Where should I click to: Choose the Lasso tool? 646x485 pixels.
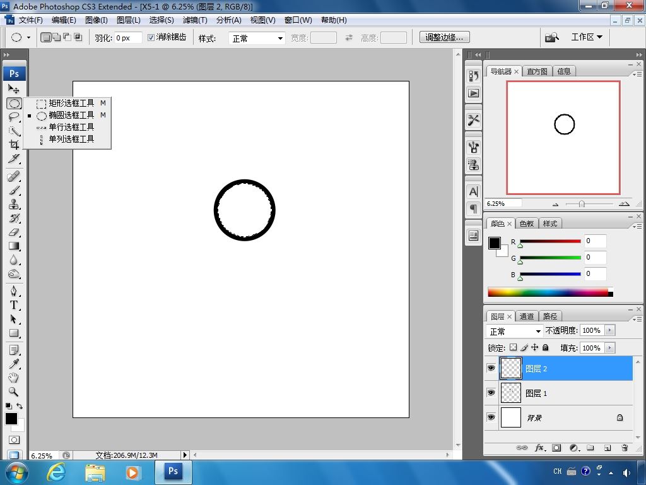14,117
